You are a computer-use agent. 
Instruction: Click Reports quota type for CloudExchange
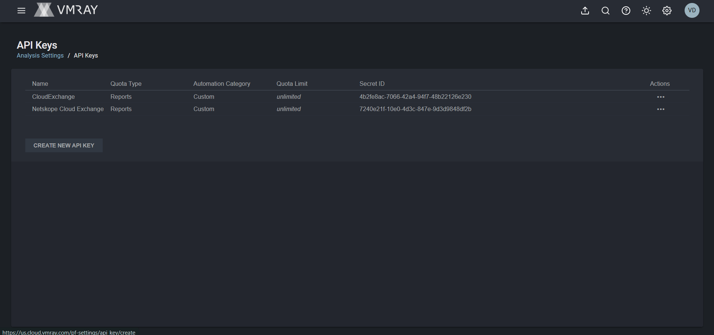pyautogui.click(x=121, y=97)
